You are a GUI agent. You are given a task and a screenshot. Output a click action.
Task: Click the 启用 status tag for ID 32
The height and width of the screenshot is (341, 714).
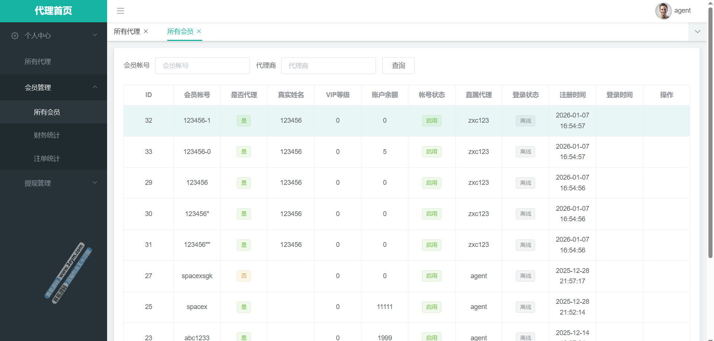coord(431,121)
